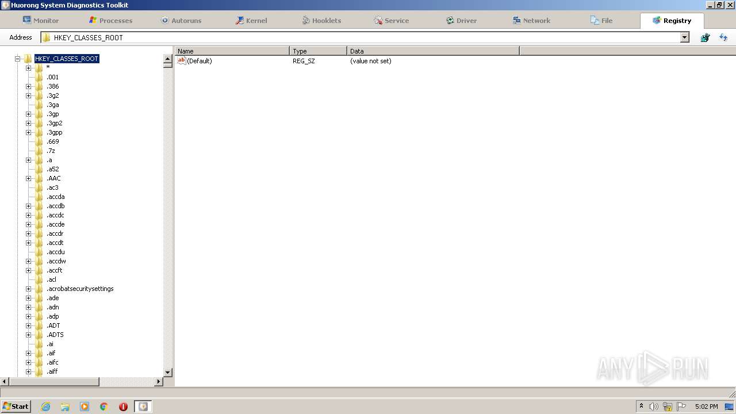Viewport: 736px width, 414px height.
Task: Sort by the Type column header
Action: [318, 51]
